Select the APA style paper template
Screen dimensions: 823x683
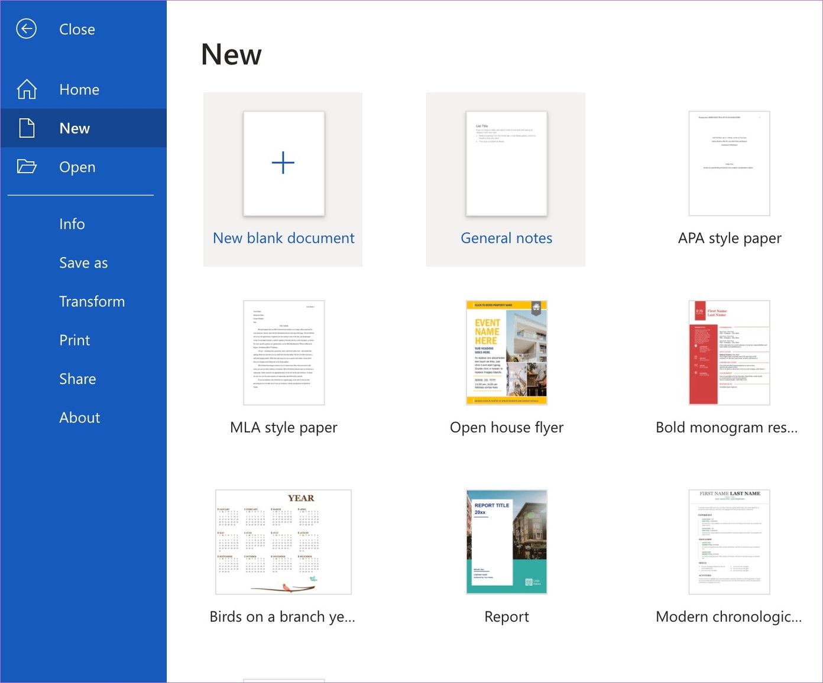pos(729,164)
